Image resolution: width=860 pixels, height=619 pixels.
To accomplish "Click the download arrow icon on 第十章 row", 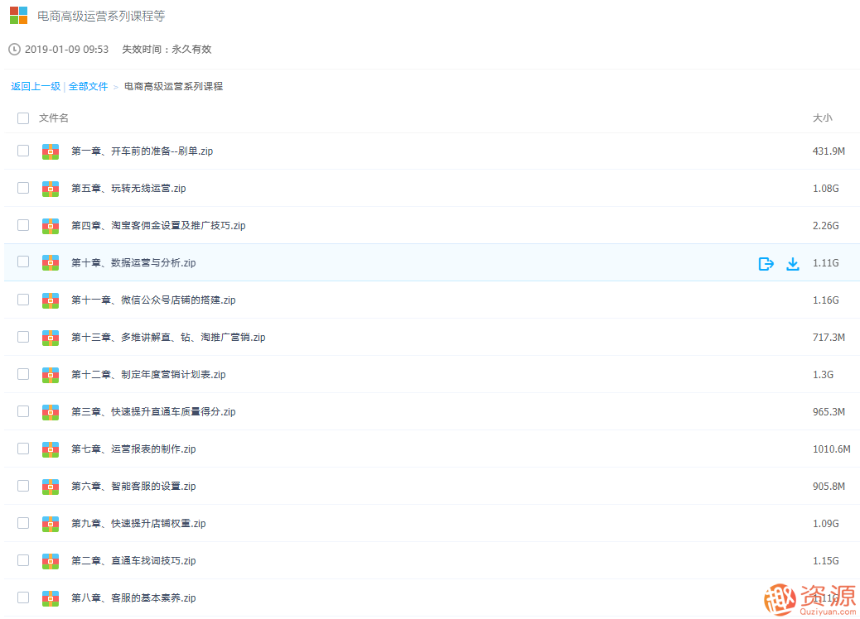I will point(793,264).
